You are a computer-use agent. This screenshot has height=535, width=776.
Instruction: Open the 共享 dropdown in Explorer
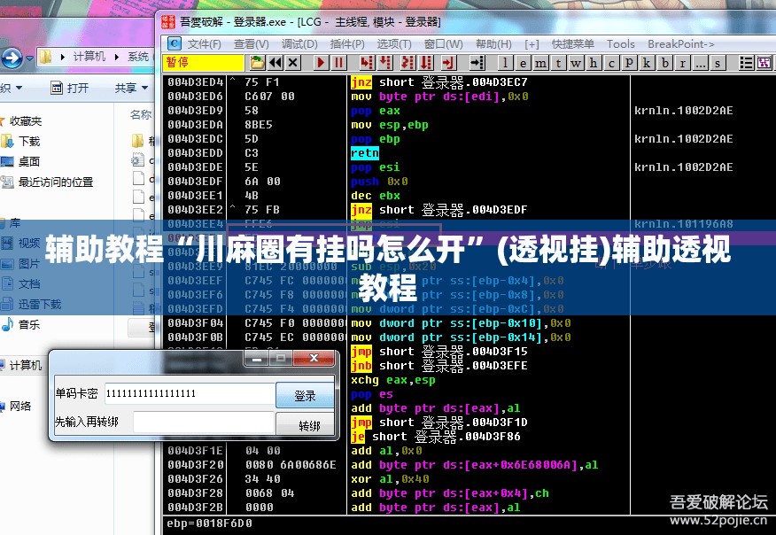pyautogui.click(x=131, y=88)
